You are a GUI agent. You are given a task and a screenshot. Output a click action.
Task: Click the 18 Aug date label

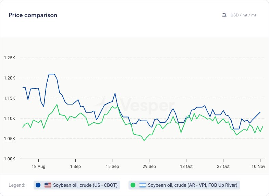click(x=38, y=166)
